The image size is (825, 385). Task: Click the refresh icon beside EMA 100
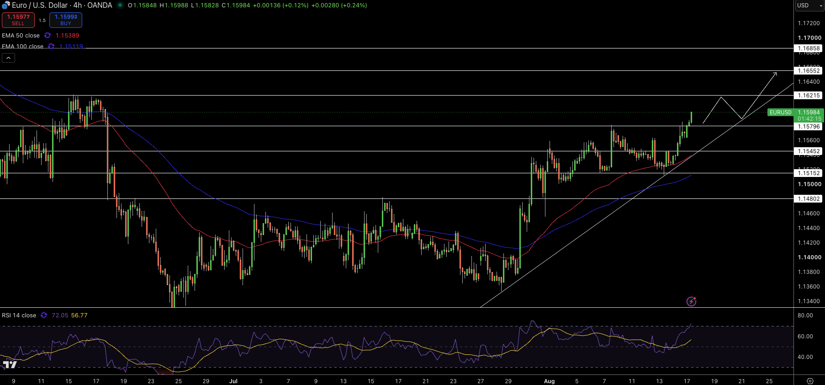pos(51,46)
